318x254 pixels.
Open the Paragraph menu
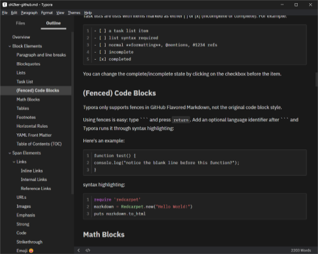(x=29, y=13)
